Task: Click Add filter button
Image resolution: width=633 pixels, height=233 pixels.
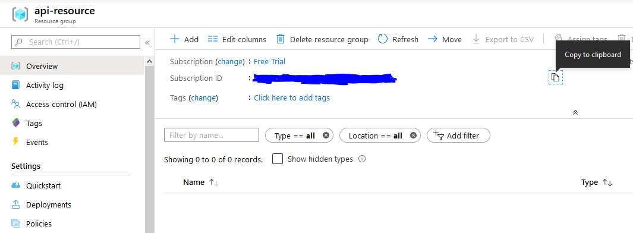Action: point(458,136)
